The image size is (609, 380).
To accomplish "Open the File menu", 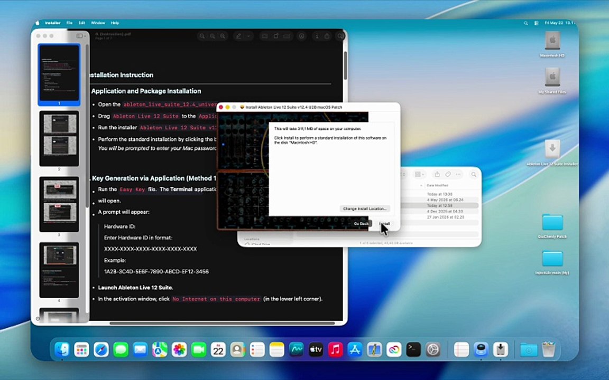I will click(69, 23).
